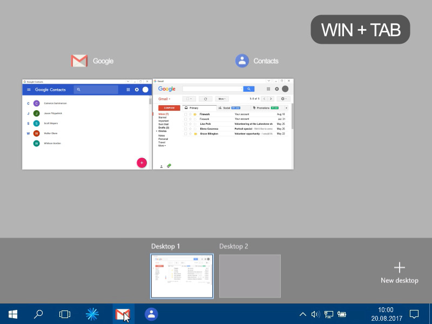
Task: Open the Task View taskbar button
Action: (65, 314)
